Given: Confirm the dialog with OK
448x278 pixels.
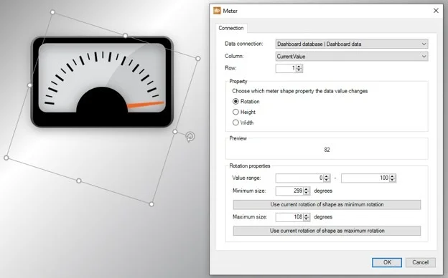Looking at the screenshot, I should [387, 262].
